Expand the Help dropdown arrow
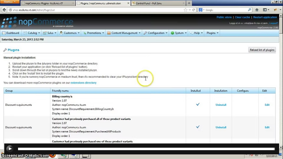 (202, 33)
